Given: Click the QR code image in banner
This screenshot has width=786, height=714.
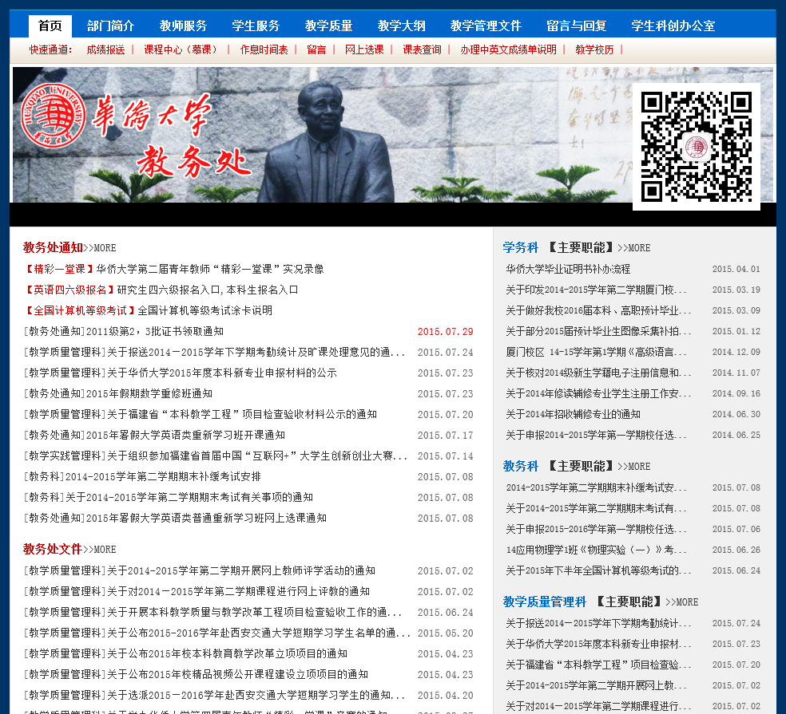Looking at the screenshot, I should pyautogui.click(x=697, y=147).
